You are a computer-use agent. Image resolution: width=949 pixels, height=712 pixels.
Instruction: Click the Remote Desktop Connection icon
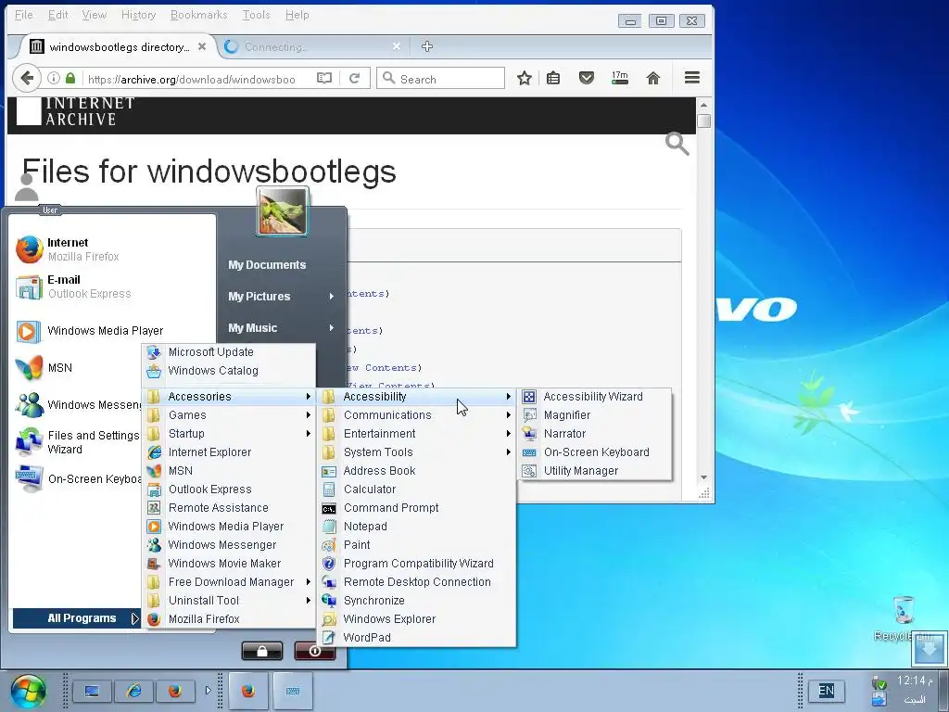329,582
